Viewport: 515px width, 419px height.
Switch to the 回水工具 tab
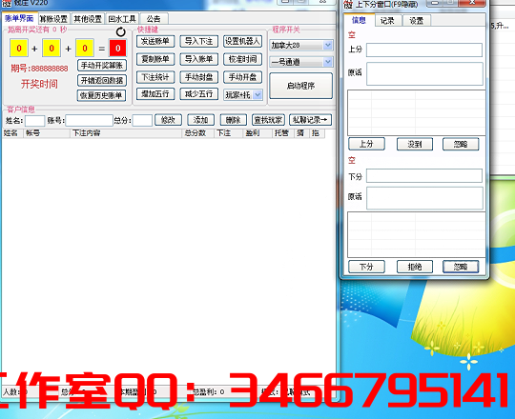(x=122, y=19)
